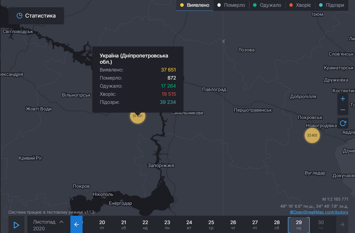Switch to the Померло filter
355x233 pixels.
point(231,5)
